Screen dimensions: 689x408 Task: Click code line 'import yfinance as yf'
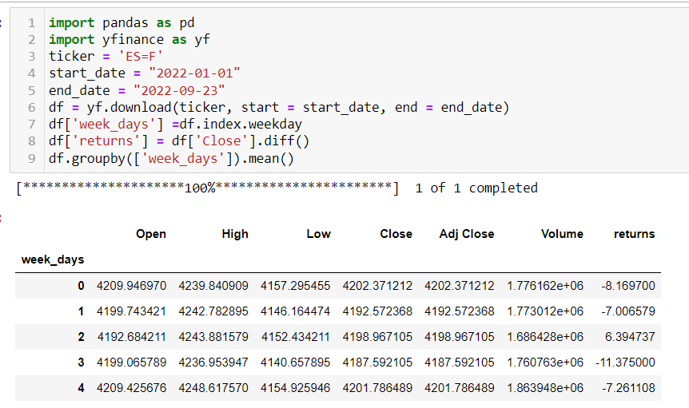pos(129,39)
